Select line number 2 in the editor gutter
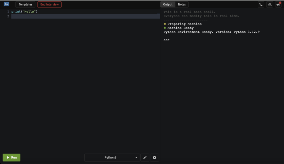Image resolution: width=284 pixels, height=164 pixels. point(8,16)
